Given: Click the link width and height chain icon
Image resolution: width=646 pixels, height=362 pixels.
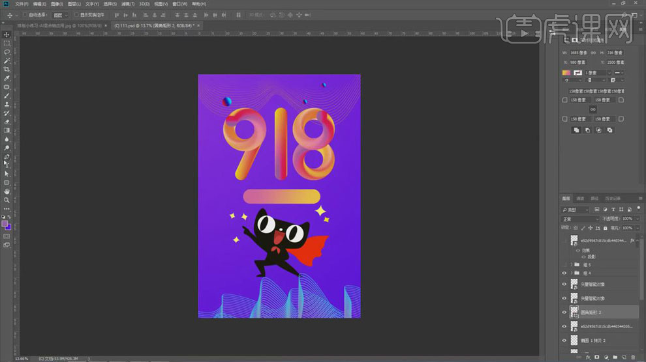Looking at the screenshot, I should tap(593, 53).
